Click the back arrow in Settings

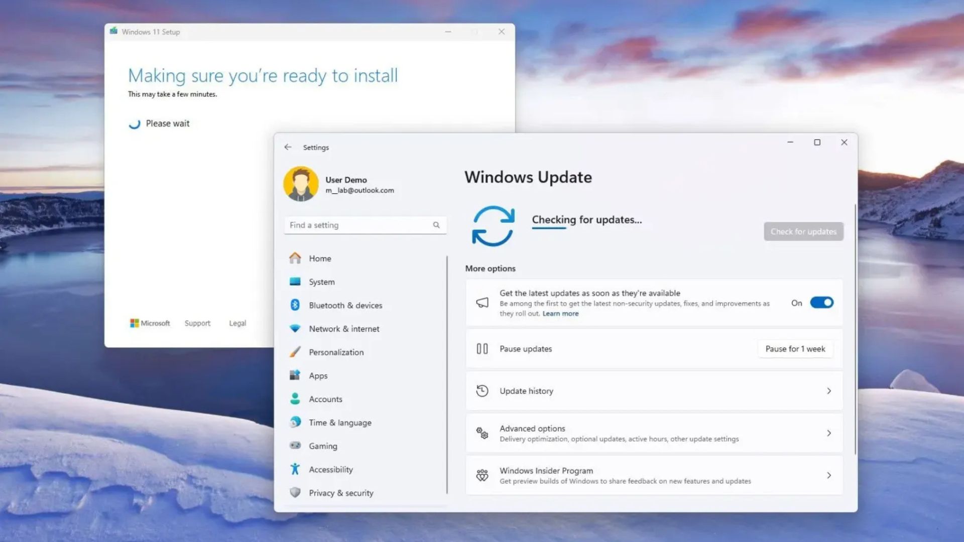click(288, 147)
